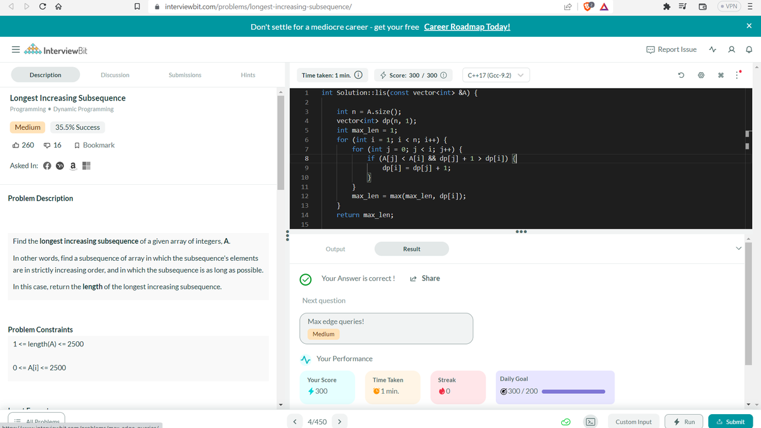Viewport: 761px width, 428px height.
Task: Dismiss the Career Roadmap banner
Action: click(x=749, y=26)
